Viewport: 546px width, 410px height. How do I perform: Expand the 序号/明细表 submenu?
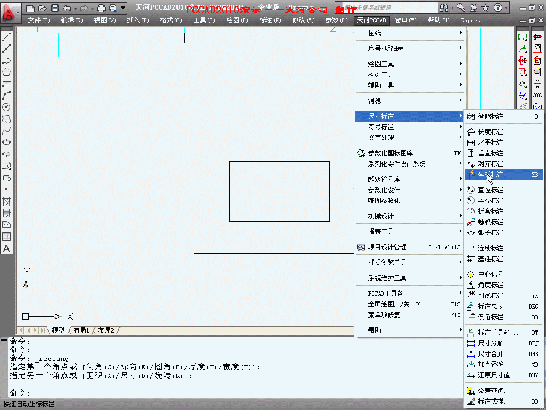[x=409, y=49]
